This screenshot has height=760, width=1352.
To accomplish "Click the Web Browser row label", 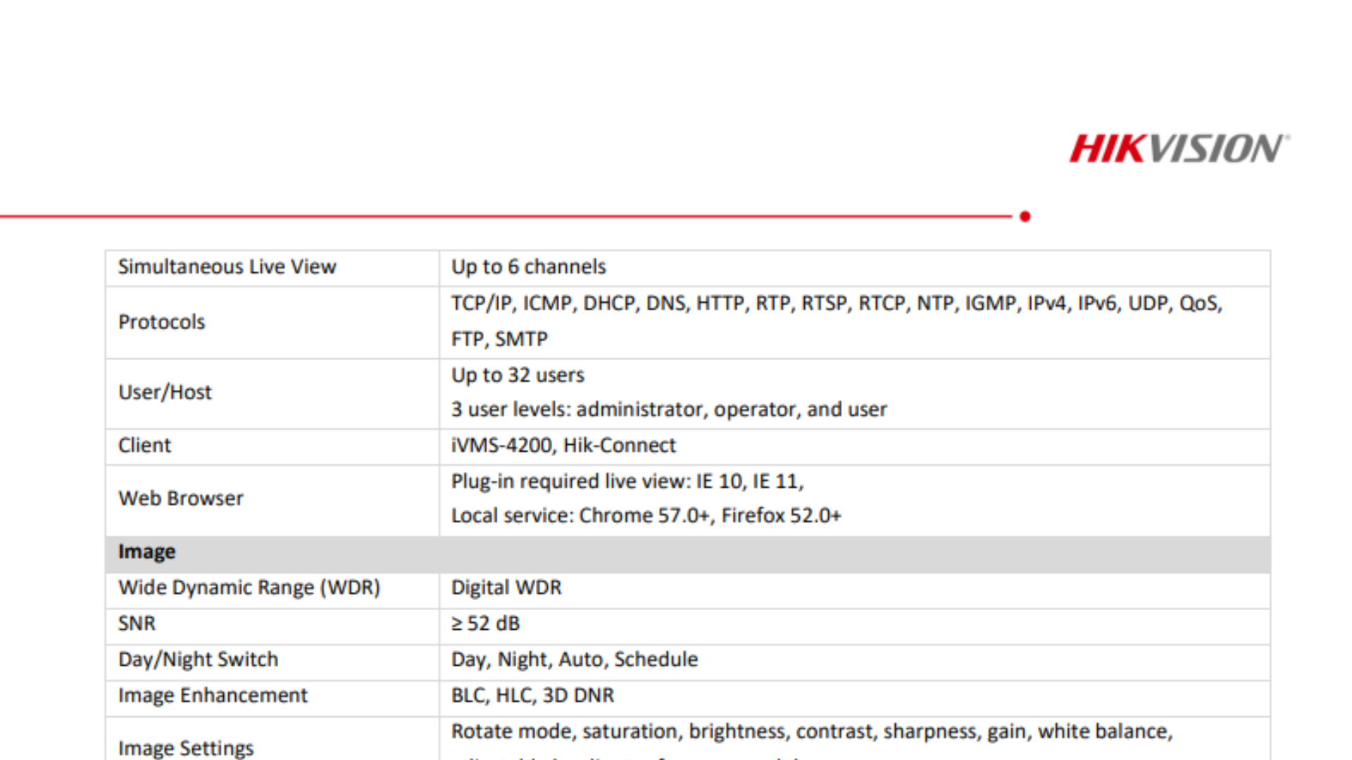I will [x=180, y=499].
